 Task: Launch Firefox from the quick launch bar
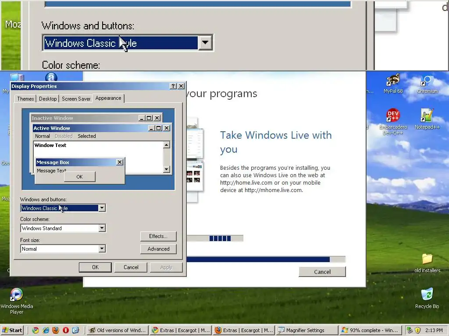pos(56,330)
